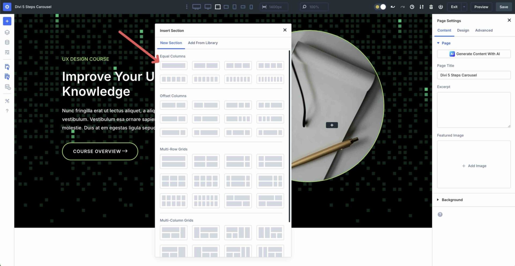Open the Exit button dropdown arrow
Viewport: 515px width, 266px height.
464,7
